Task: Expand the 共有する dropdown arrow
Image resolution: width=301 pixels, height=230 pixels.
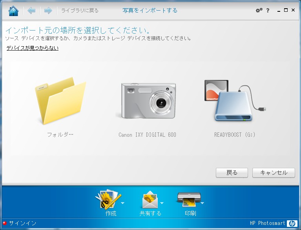Action: [x=162, y=203]
